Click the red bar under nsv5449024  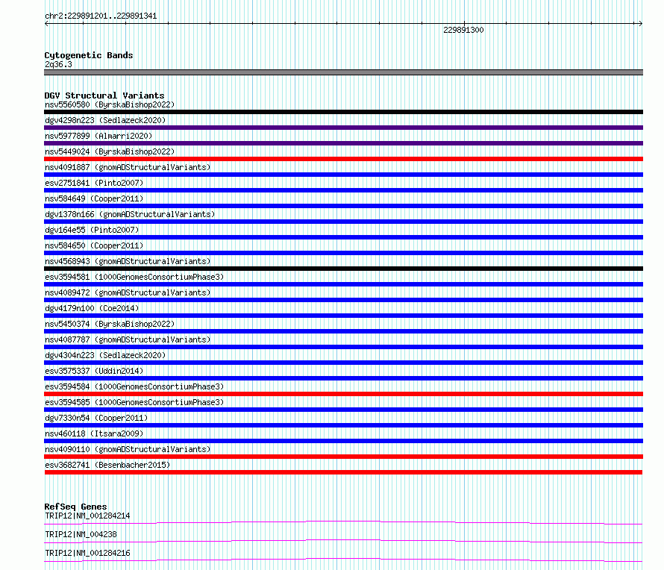tap(343, 159)
